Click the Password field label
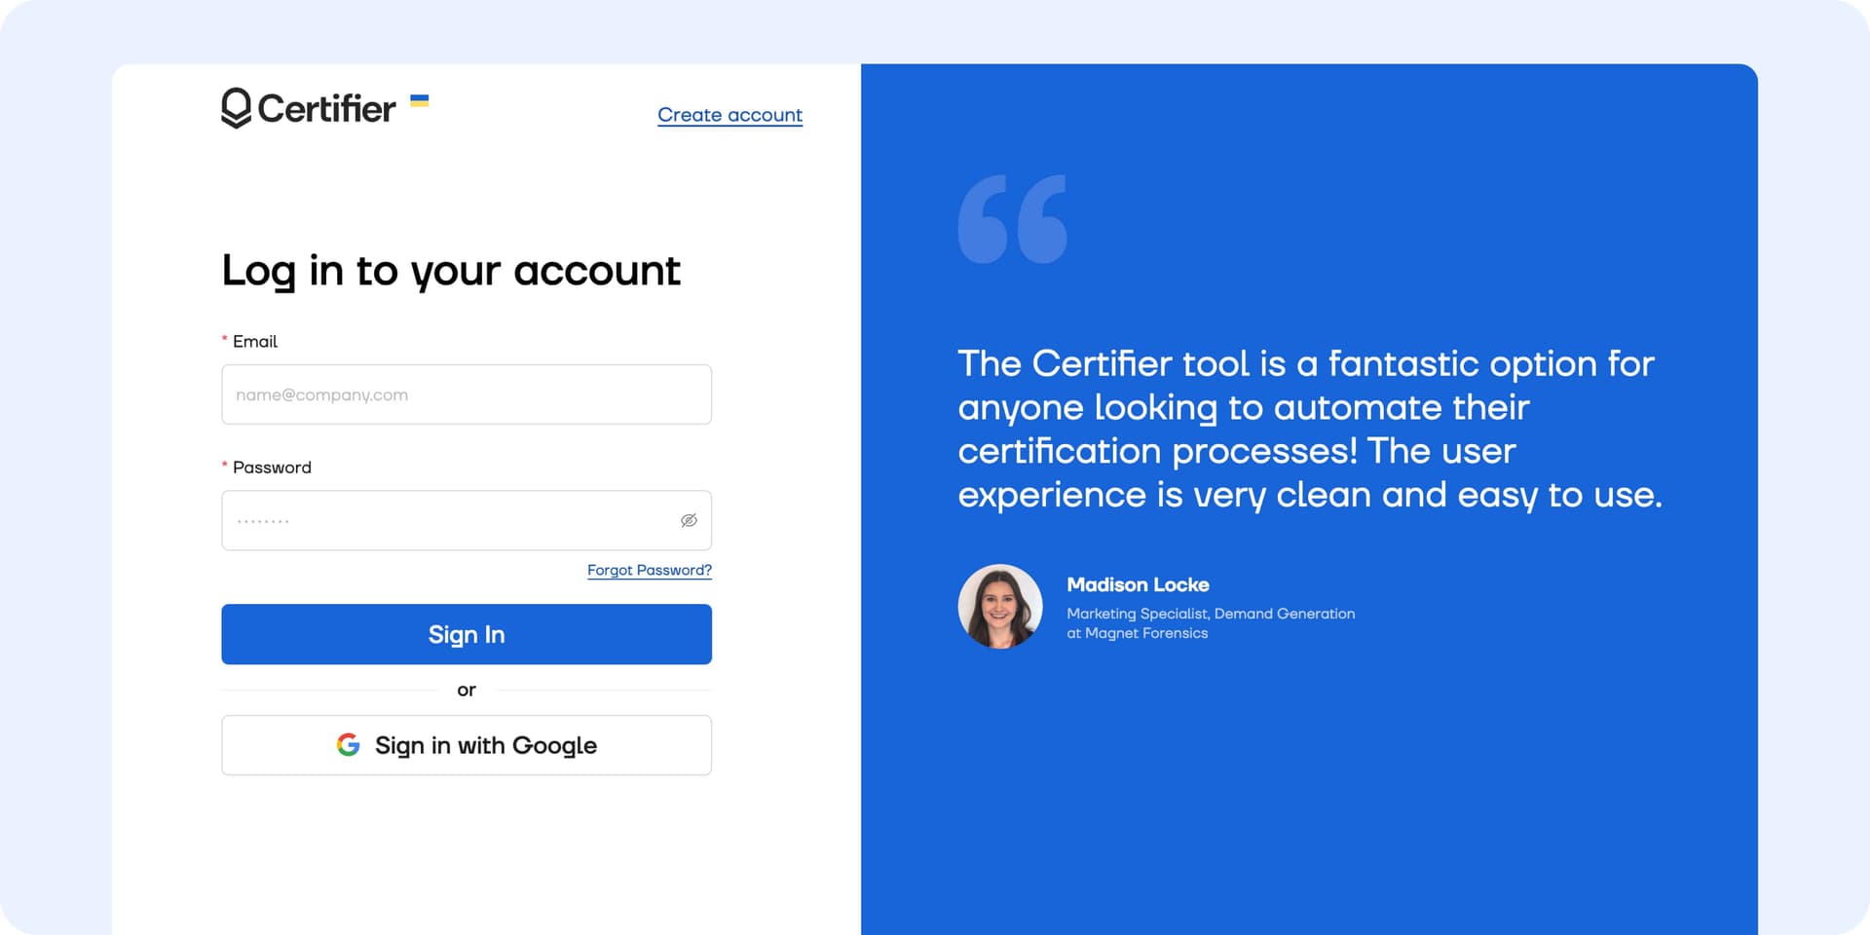This screenshot has height=935, width=1870. (x=272, y=467)
